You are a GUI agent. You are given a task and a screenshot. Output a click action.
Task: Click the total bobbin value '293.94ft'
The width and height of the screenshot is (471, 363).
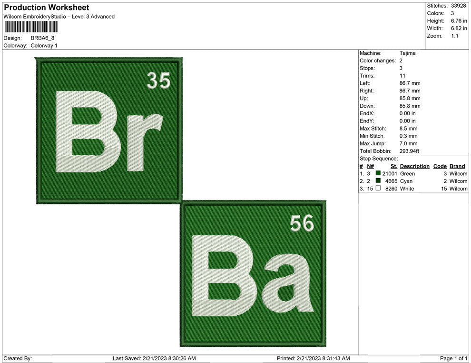pyautogui.click(x=409, y=151)
